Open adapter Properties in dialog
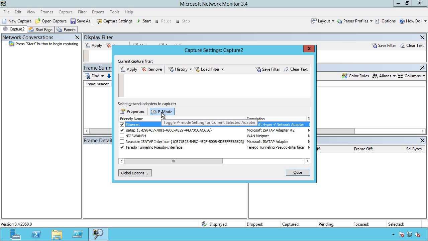 tap(132, 111)
